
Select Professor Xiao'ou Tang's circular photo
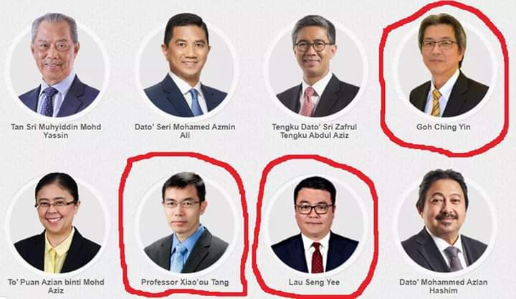[x=186, y=222]
